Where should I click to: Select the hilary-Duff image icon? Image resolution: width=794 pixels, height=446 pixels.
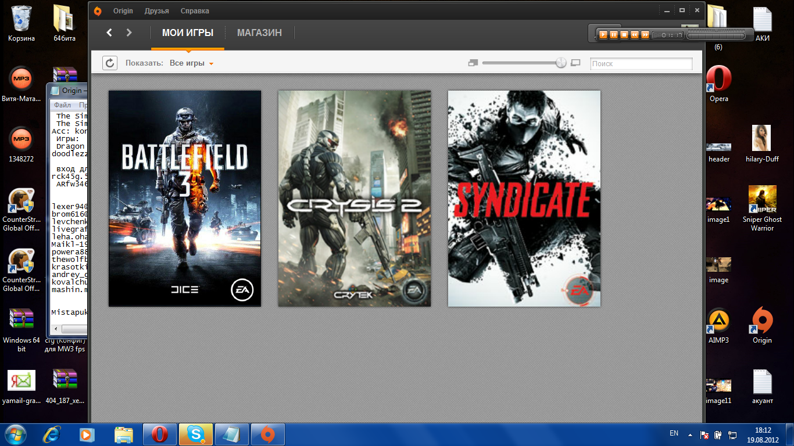point(762,143)
